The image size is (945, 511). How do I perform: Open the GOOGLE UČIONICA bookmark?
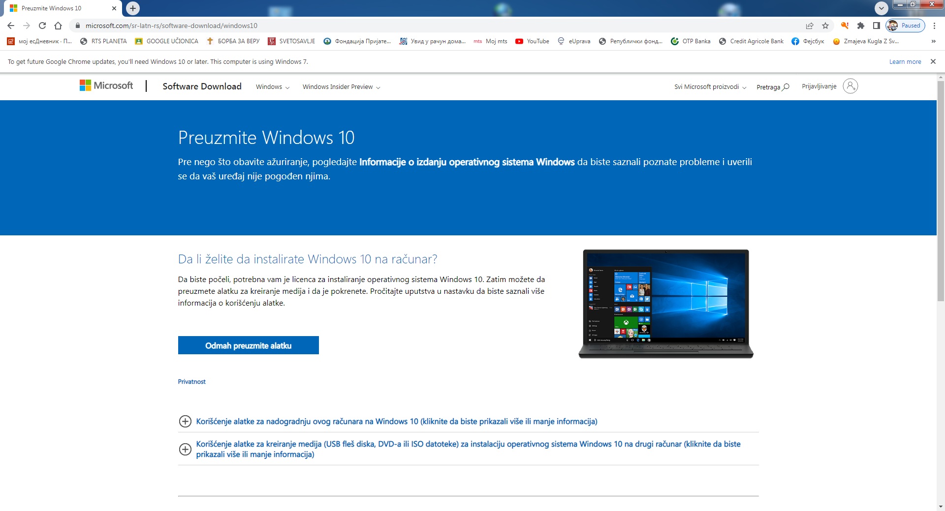pyautogui.click(x=167, y=41)
